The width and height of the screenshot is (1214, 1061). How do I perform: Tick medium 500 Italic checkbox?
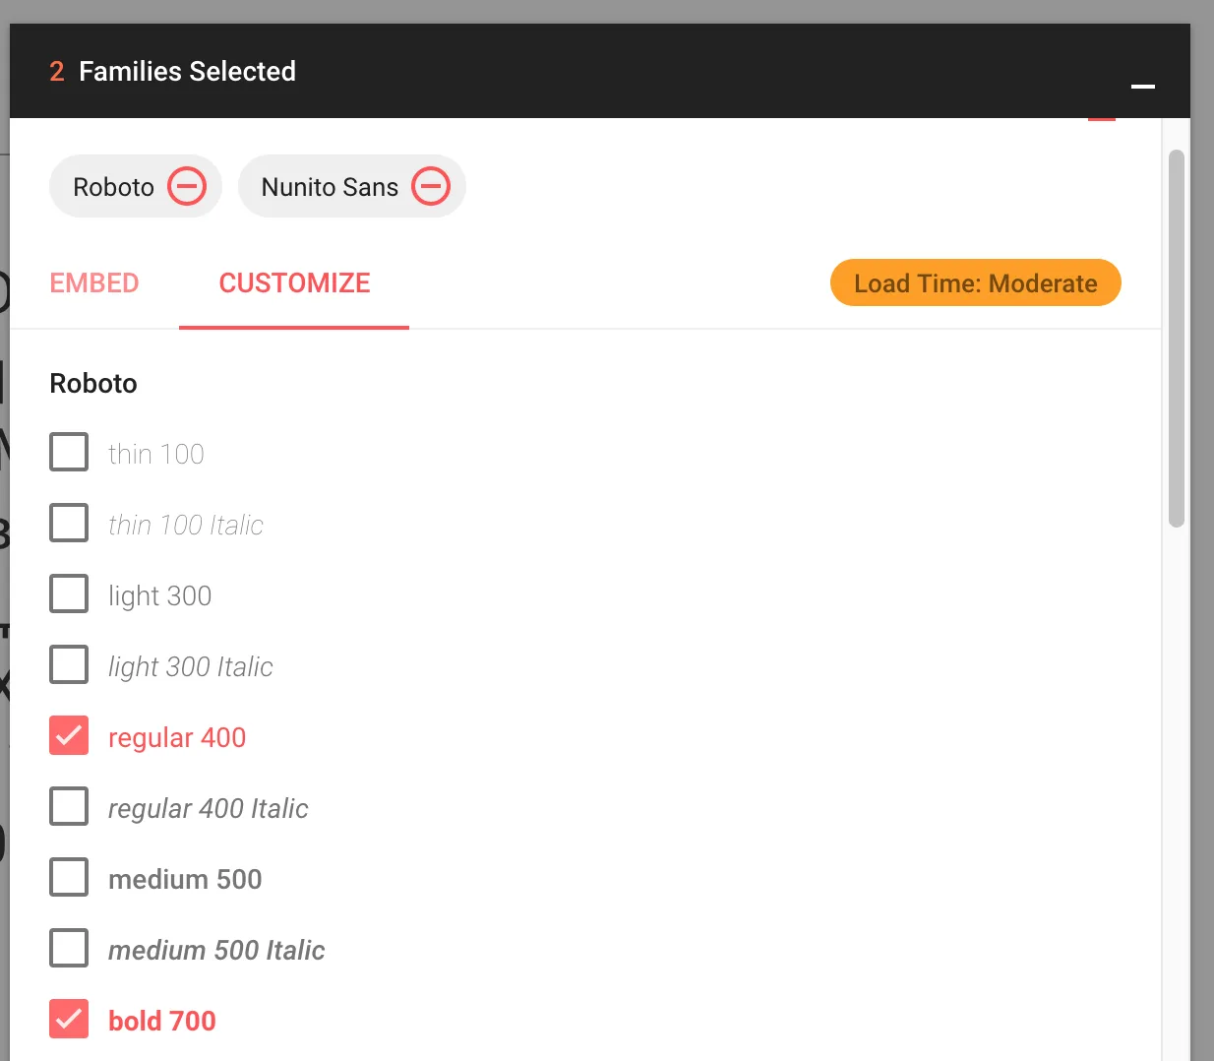click(69, 948)
